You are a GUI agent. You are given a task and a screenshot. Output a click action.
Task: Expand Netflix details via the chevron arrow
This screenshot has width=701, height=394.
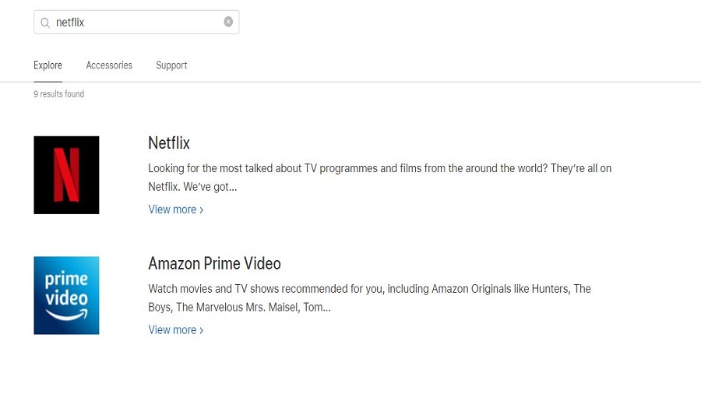[201, 210]
